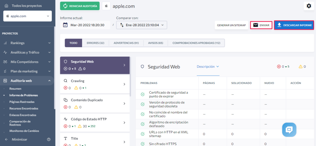Click the Minimizar sidebar label
The image size is (316, 146).
pyautogui.click(x=19, y=139)
